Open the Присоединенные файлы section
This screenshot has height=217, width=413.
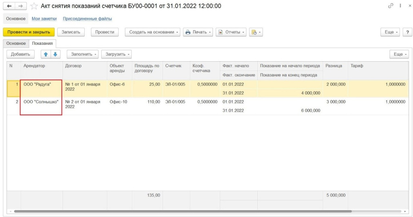coord(87,19)
